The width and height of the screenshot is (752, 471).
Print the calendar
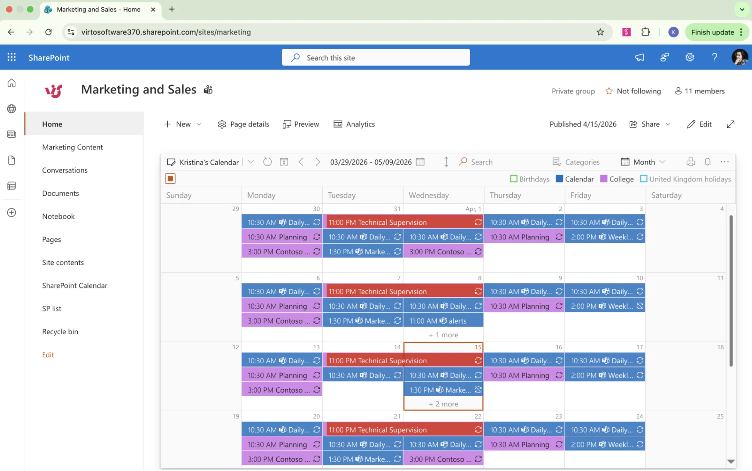pyautogui.click(x=691, y=162)
